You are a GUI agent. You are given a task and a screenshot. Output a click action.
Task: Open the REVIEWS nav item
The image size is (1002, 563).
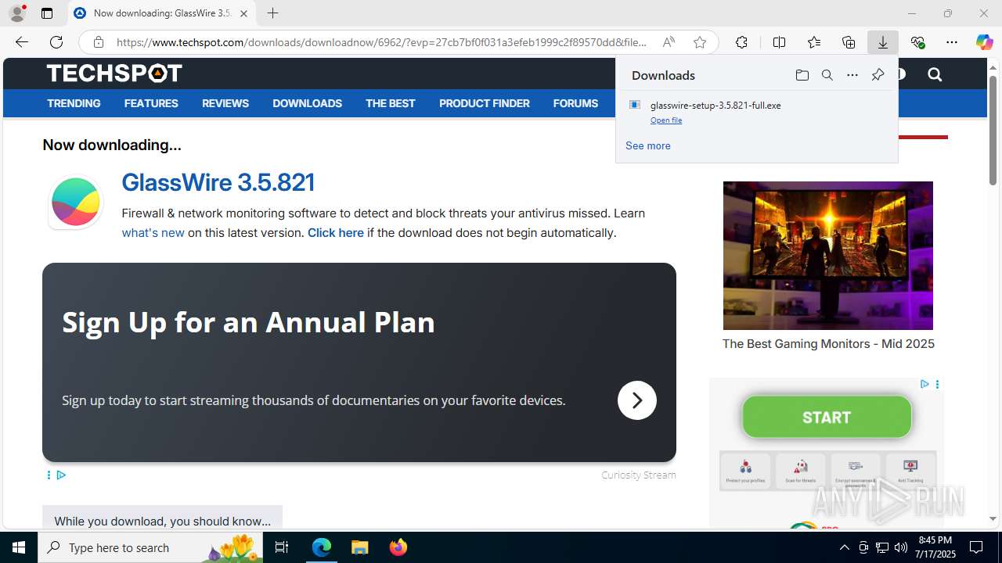click(225, 103)
